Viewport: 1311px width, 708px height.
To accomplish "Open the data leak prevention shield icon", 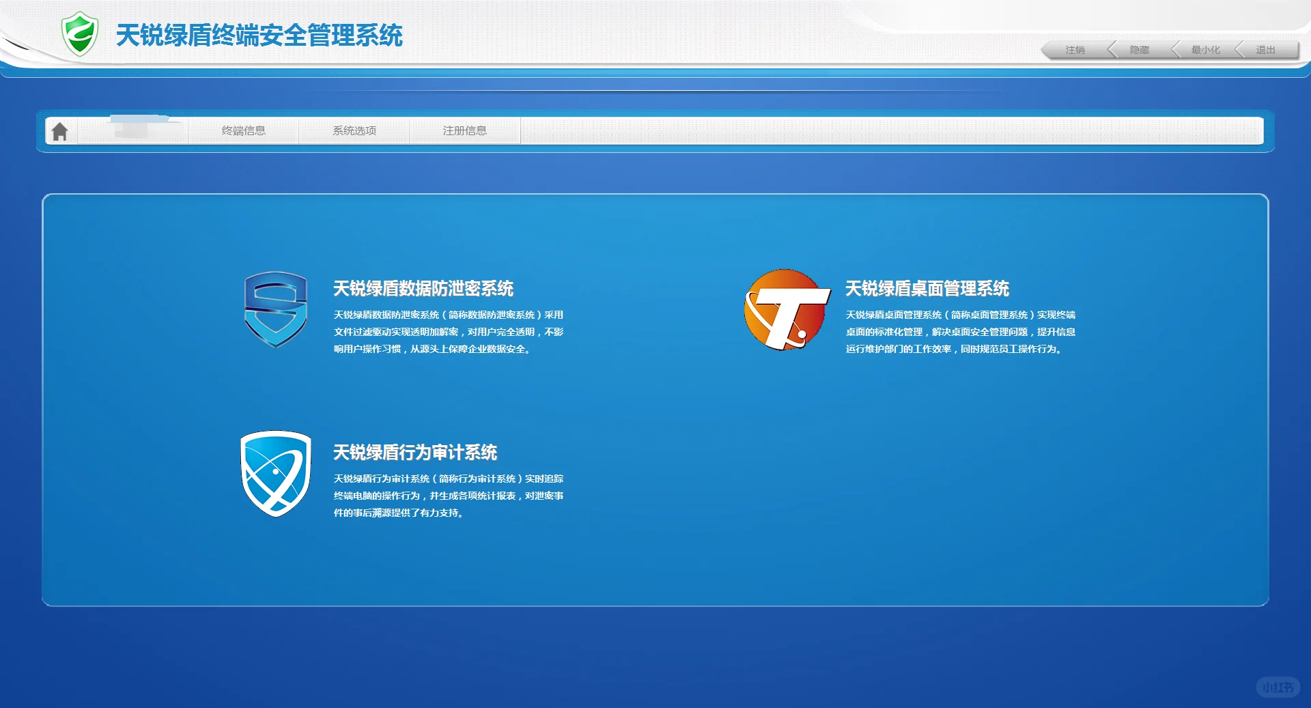I will pos(276,309).
